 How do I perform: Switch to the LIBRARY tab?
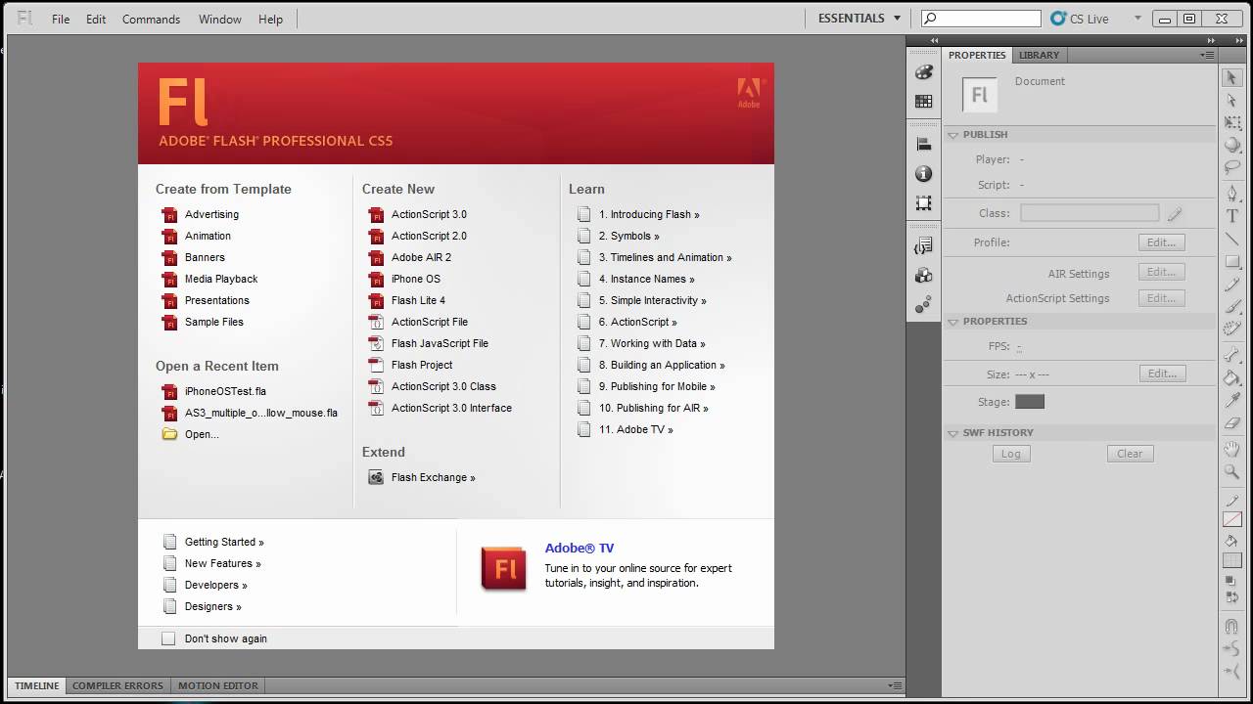pyautogui.click(x=1039, y=56)
